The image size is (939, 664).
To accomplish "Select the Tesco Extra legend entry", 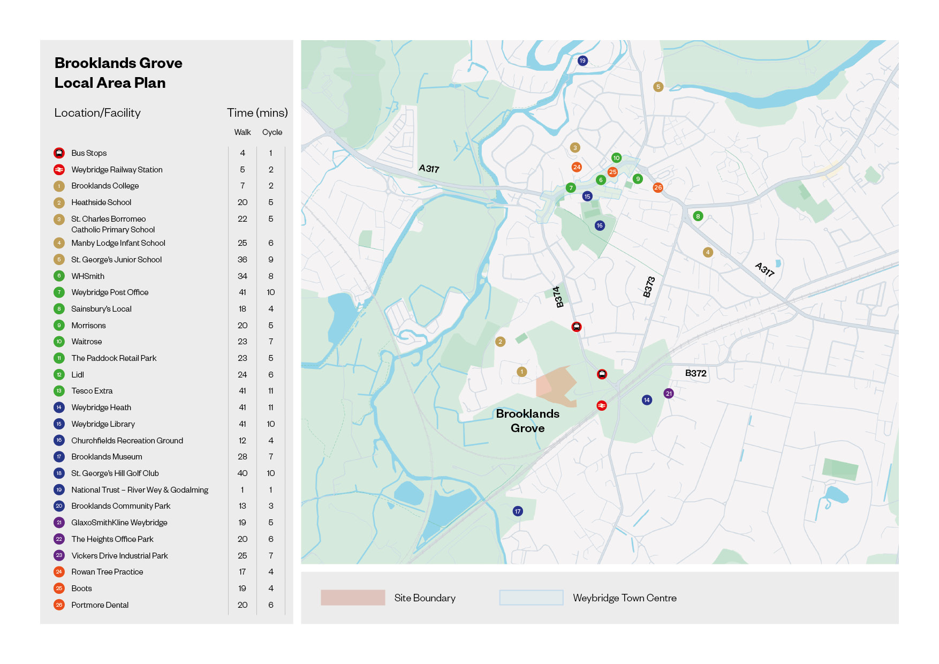I will pyautogui.click(x=92, y=391).
